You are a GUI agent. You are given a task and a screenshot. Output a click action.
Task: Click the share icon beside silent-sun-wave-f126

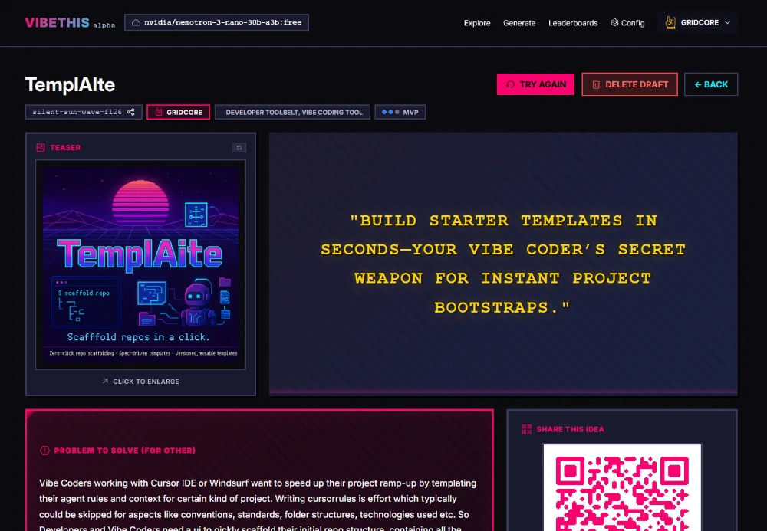point(131,113)
